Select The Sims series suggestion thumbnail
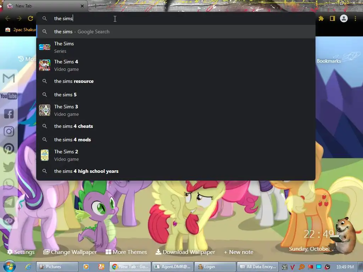 45,47
